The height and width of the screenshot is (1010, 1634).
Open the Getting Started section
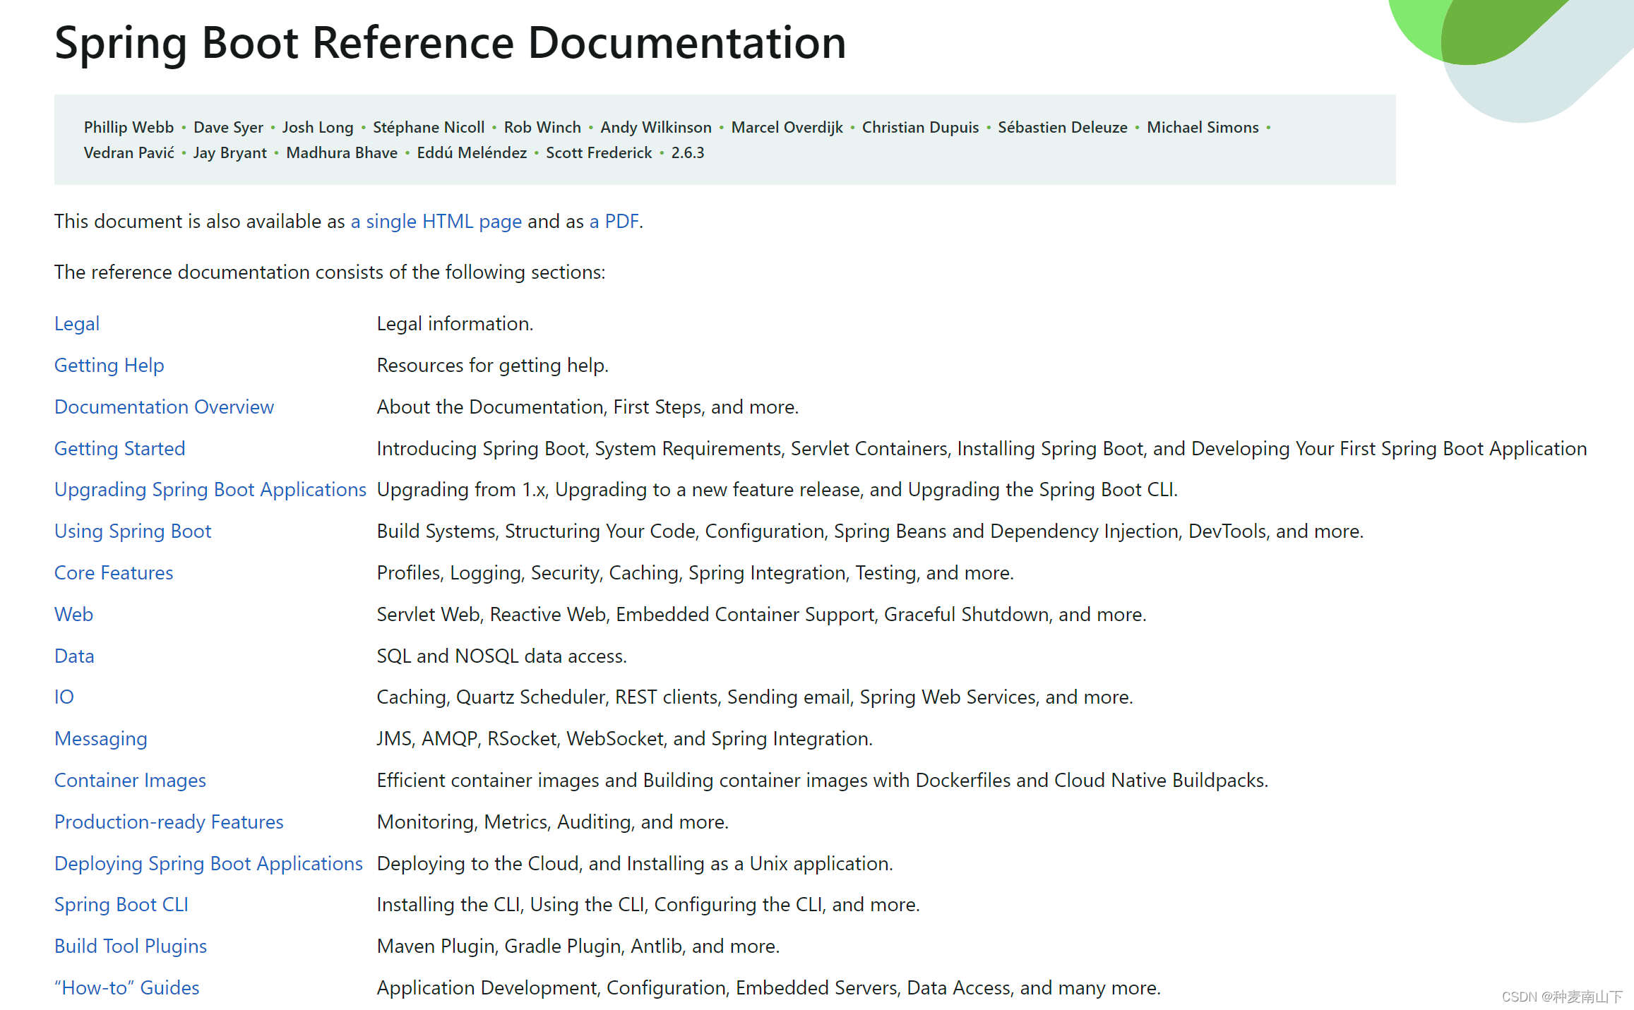pos(119,449)
